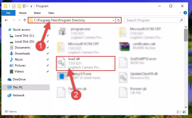Click the lvui2.dll file name

point(74,59)
